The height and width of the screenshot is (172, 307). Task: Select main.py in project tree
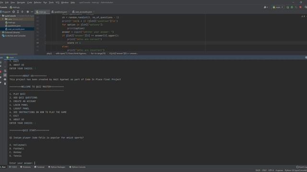pos(12,22)
